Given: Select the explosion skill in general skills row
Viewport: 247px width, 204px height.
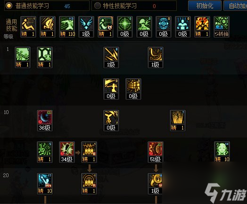Looking at the screenshot, I should (x=202, y=24).
